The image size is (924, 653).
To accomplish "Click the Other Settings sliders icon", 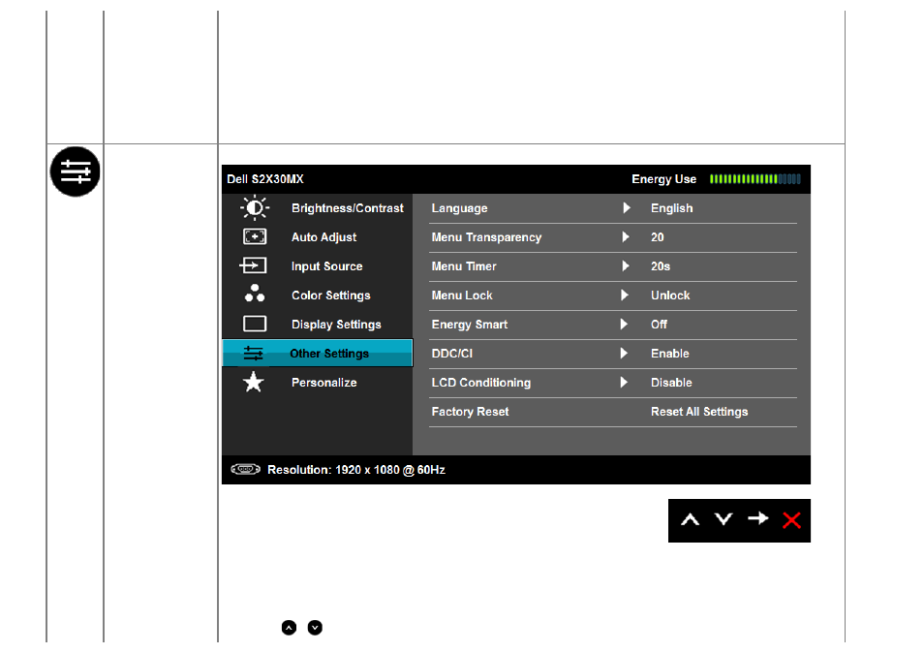I will click(x=254, y=354).
